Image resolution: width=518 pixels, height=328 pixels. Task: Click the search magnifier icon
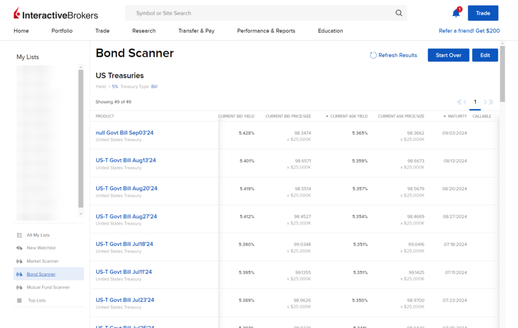399,13
